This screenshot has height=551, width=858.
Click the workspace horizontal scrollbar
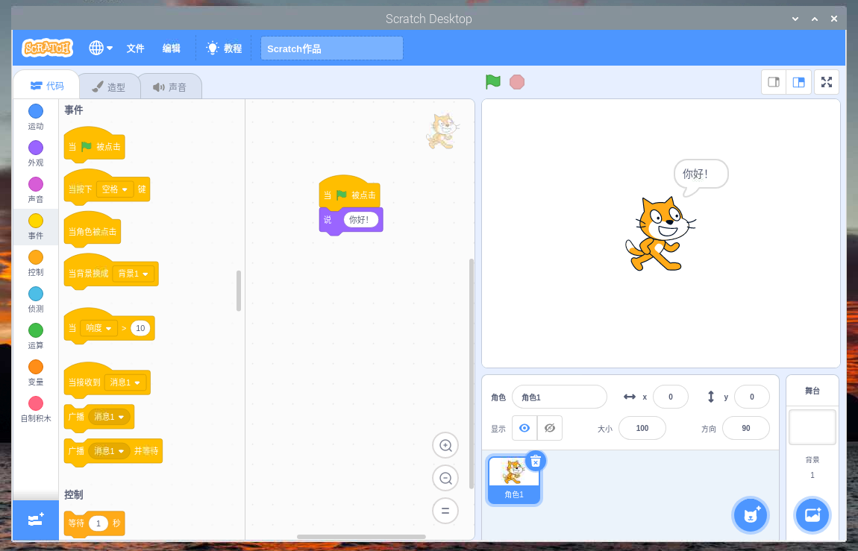361,537
